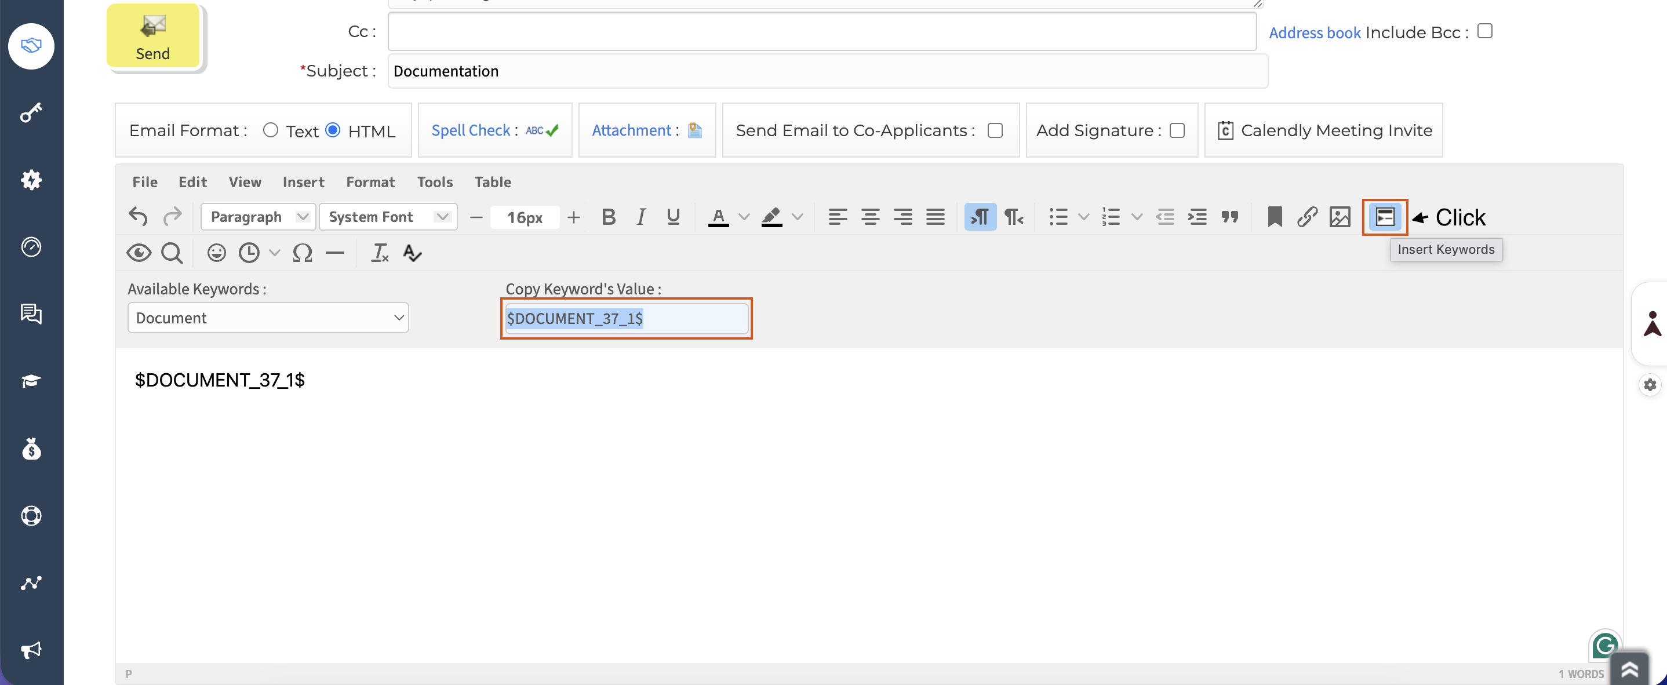This screenshot has height=685, width=1667.
Task: Click the Insert Keywords toolbar button
Action: 1385,217
